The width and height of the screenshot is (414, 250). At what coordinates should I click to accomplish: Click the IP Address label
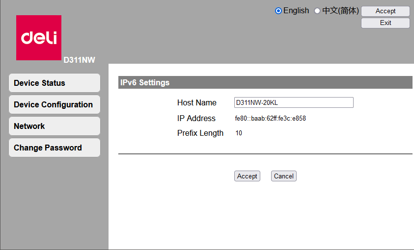[196, 119]
